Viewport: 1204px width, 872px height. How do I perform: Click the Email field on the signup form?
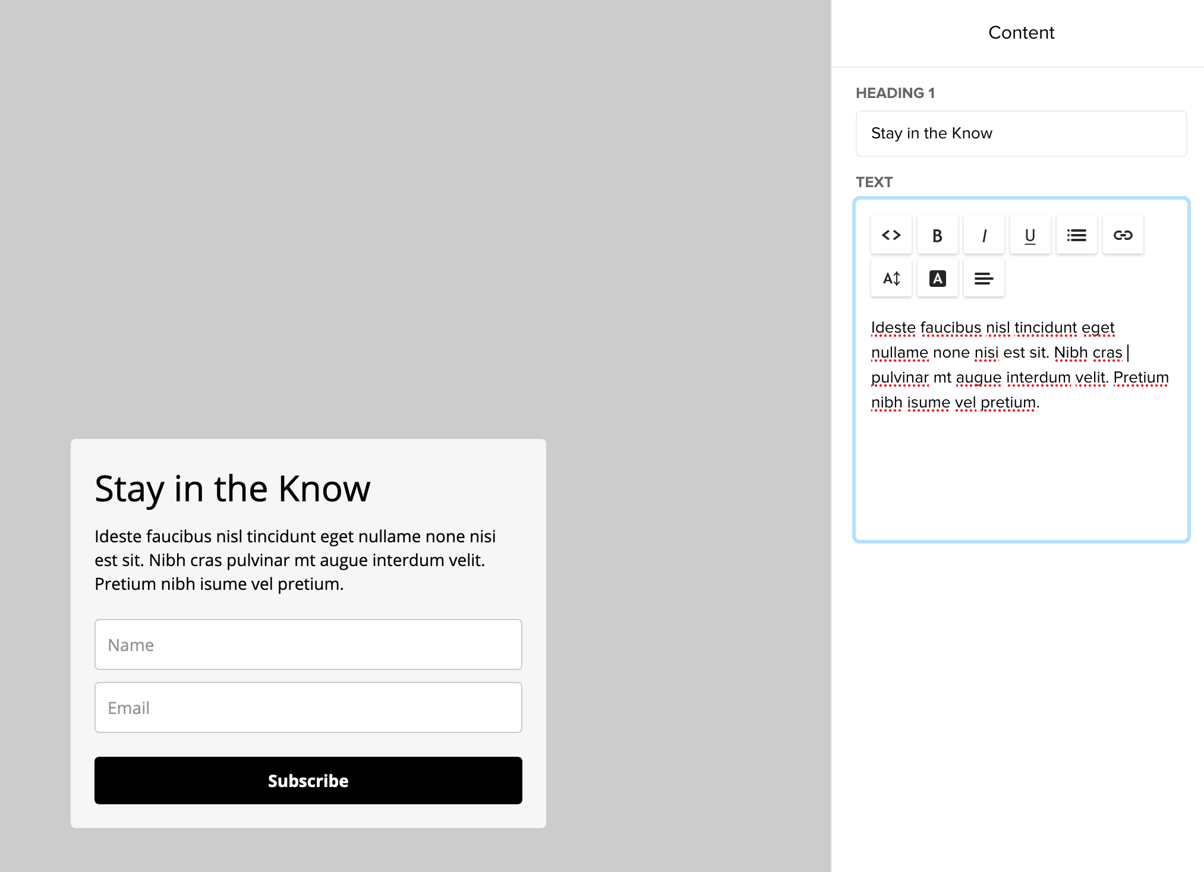pyautogui.click(x=308, y=707)
